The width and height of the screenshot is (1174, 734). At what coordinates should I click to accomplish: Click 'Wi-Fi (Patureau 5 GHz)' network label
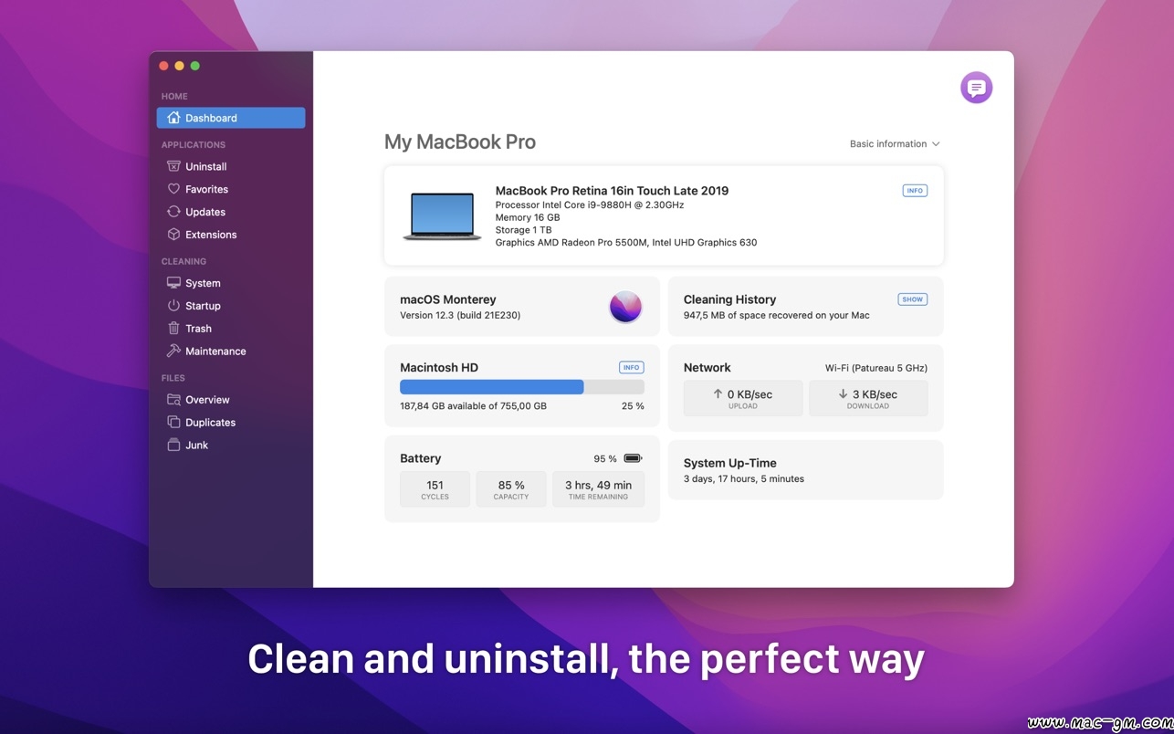point(876,368)
